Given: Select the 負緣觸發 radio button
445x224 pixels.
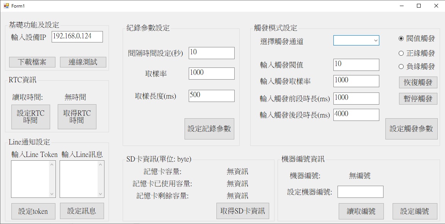Looking at the screenshot, I should coord(401,67).
